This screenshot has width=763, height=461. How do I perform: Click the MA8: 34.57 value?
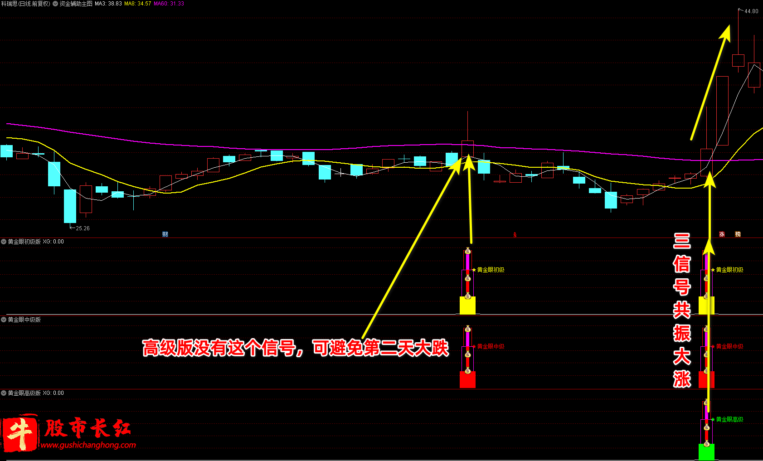coord(138,4)
